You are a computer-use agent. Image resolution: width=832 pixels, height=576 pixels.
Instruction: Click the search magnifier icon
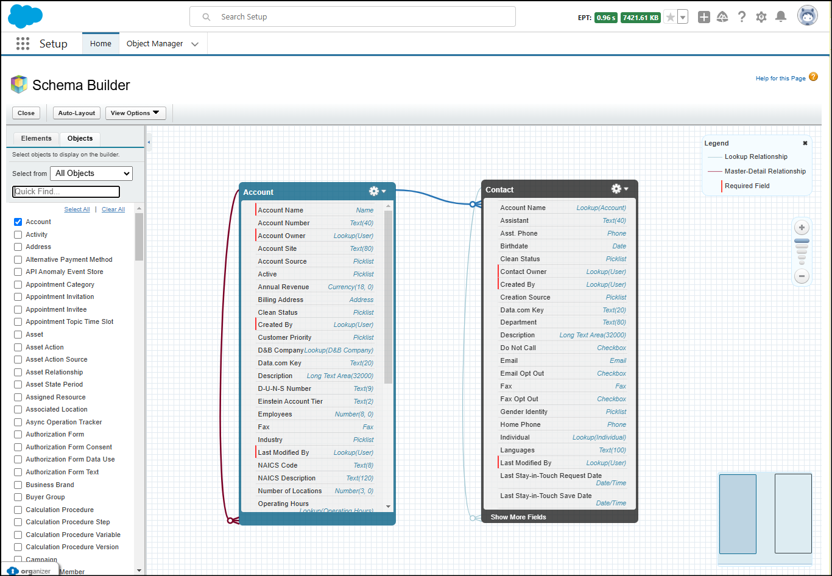(x=206, y=17)
